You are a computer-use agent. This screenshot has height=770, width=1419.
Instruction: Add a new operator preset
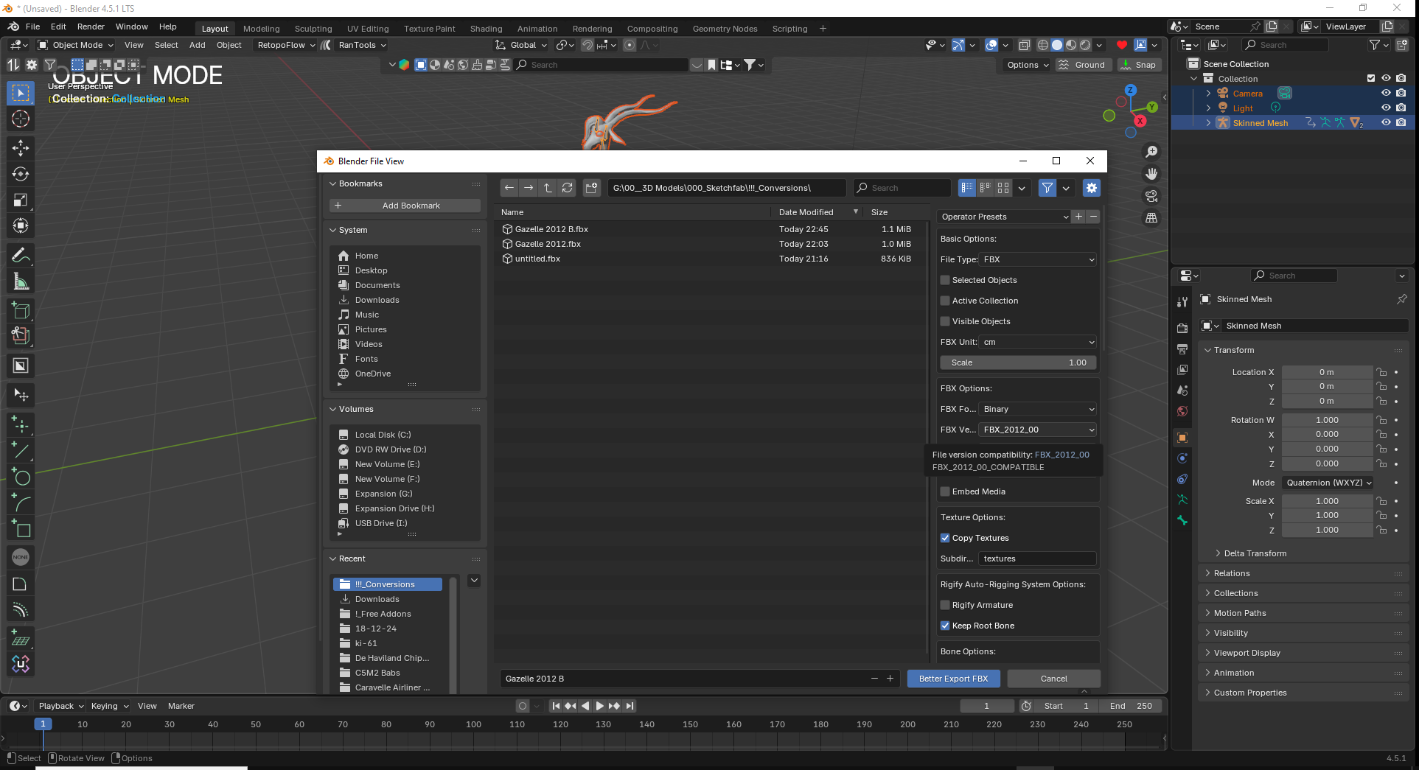point(1078,217)
